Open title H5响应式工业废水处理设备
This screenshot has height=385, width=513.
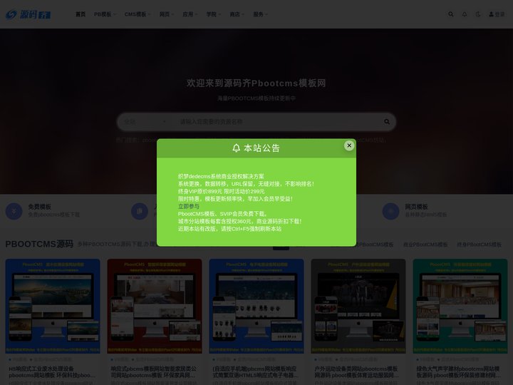pyautogui.click(x=52, y=372)
